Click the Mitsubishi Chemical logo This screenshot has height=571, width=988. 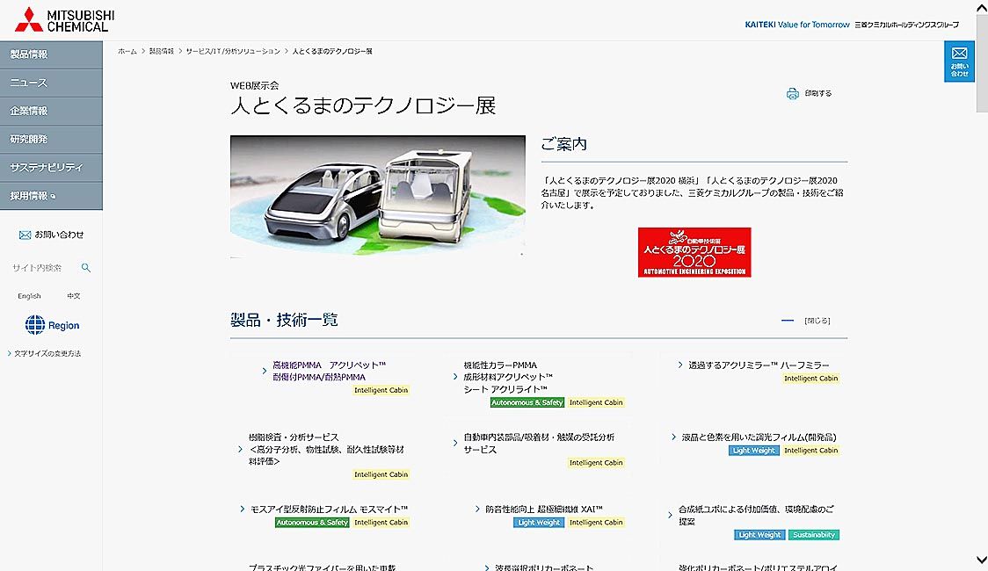tap(65, 20)
